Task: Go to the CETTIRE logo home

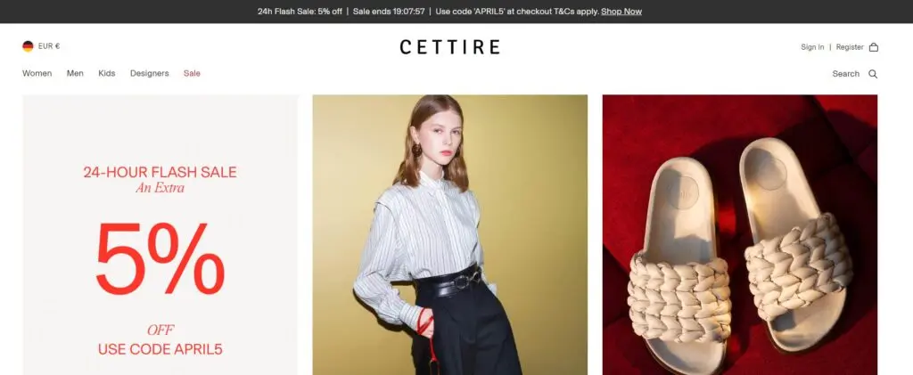Action: (449, 47)
